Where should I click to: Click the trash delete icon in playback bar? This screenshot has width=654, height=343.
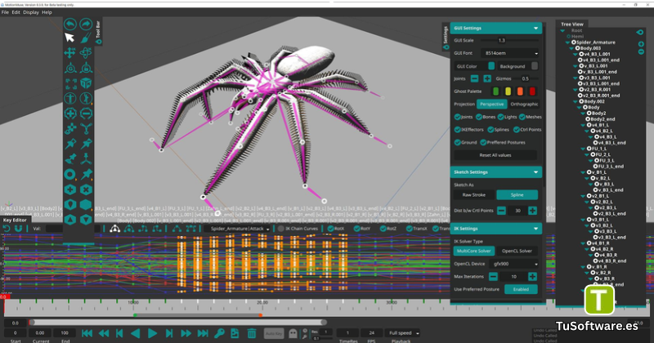coord(252,333)
